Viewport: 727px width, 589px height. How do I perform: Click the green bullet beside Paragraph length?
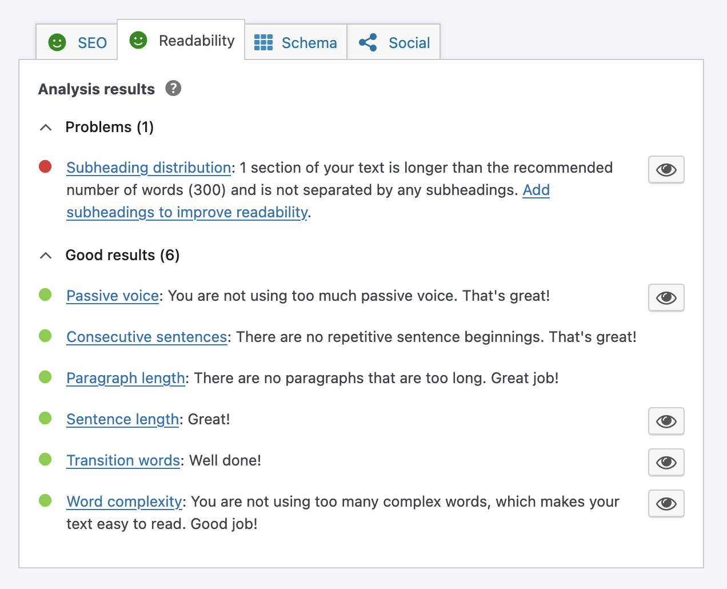tap(45, 377)
